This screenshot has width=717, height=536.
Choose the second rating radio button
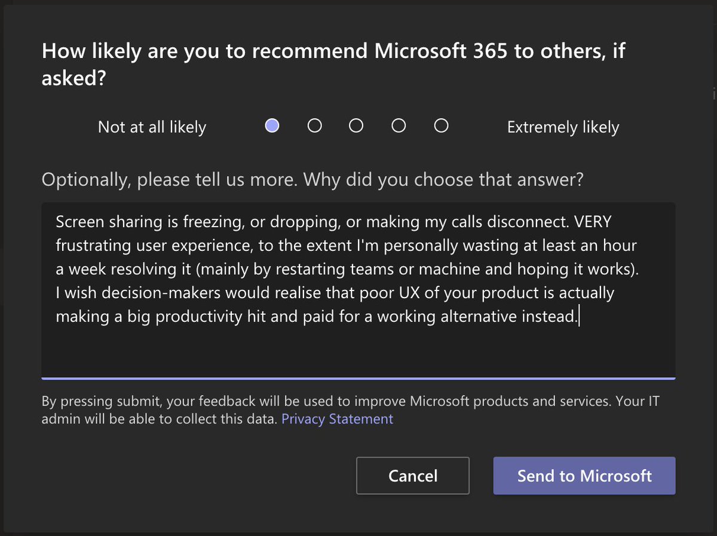click(314, 126)
